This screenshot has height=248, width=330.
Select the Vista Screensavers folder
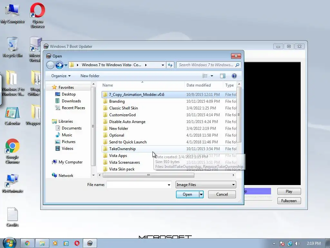[169, 162]
